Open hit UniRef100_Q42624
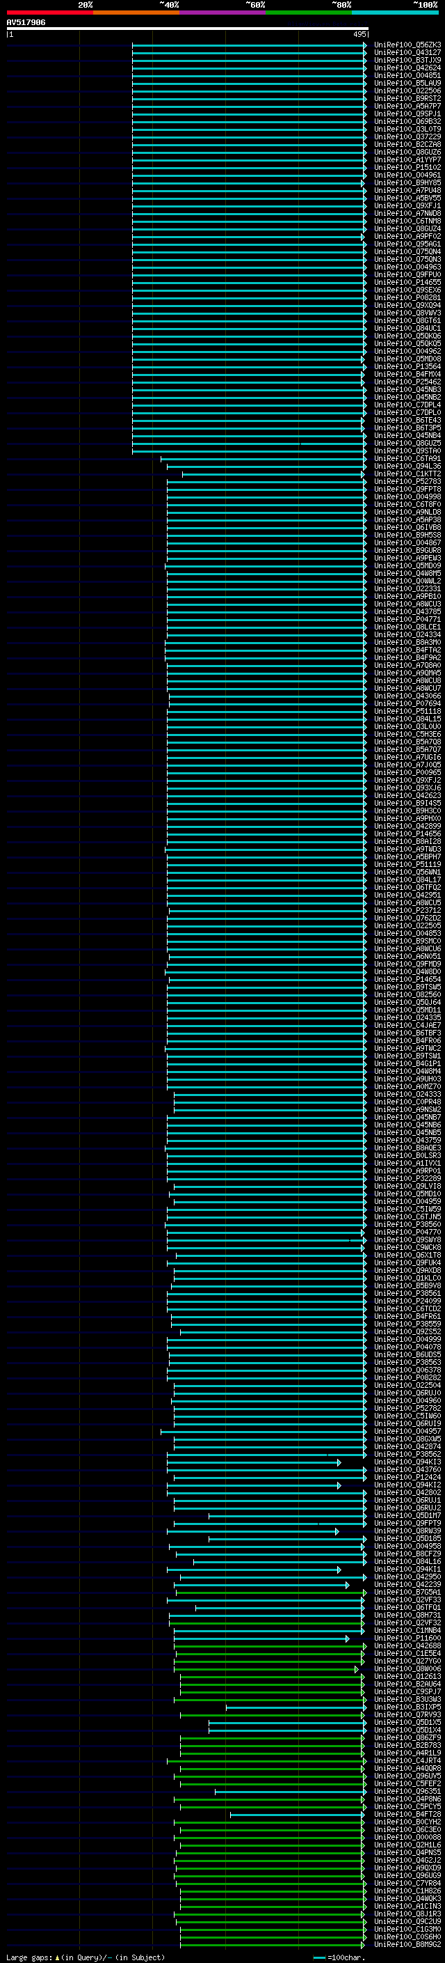445x1963 pixels. 407,68
